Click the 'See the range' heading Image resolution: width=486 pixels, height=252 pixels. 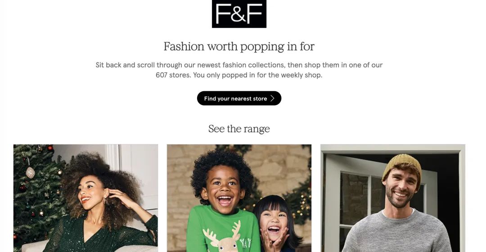239,128
